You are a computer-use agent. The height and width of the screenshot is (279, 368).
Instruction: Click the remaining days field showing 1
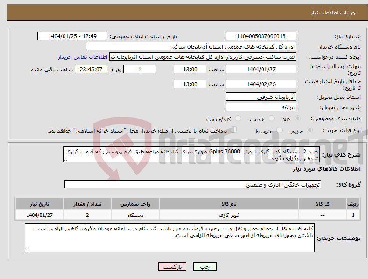[140, 69]
